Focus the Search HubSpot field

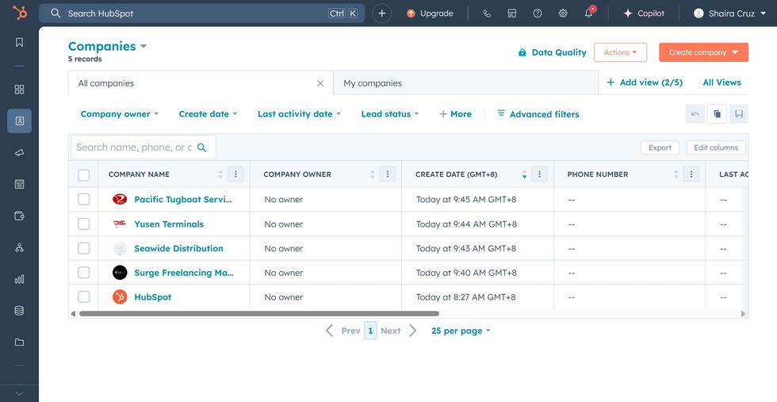coord(201,13)
